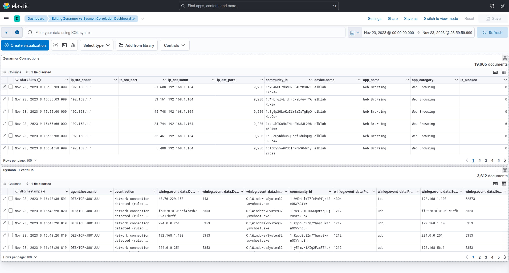This screenshot has width=509, height=273.
Task: Open the Zenarmor Connections panel settings gear
Action: [505, 58]
